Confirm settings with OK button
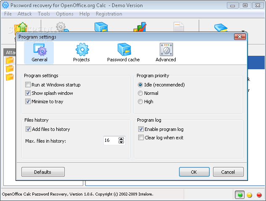 tap(194, 172)
